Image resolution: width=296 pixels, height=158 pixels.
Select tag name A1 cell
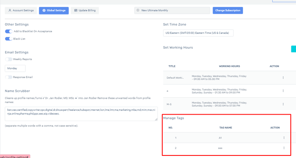point(220,138)
